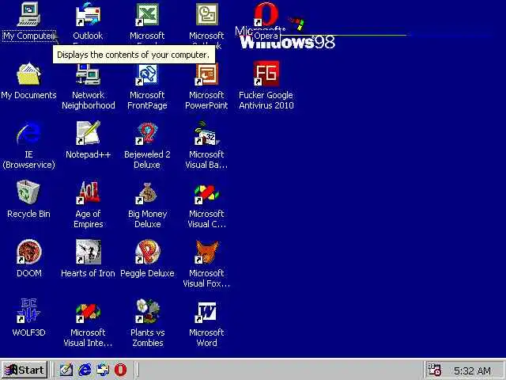This screenshot has width=506, height=380.
Task: Select the Big Money Deluxe icon
Action: [x=147, y=193]
